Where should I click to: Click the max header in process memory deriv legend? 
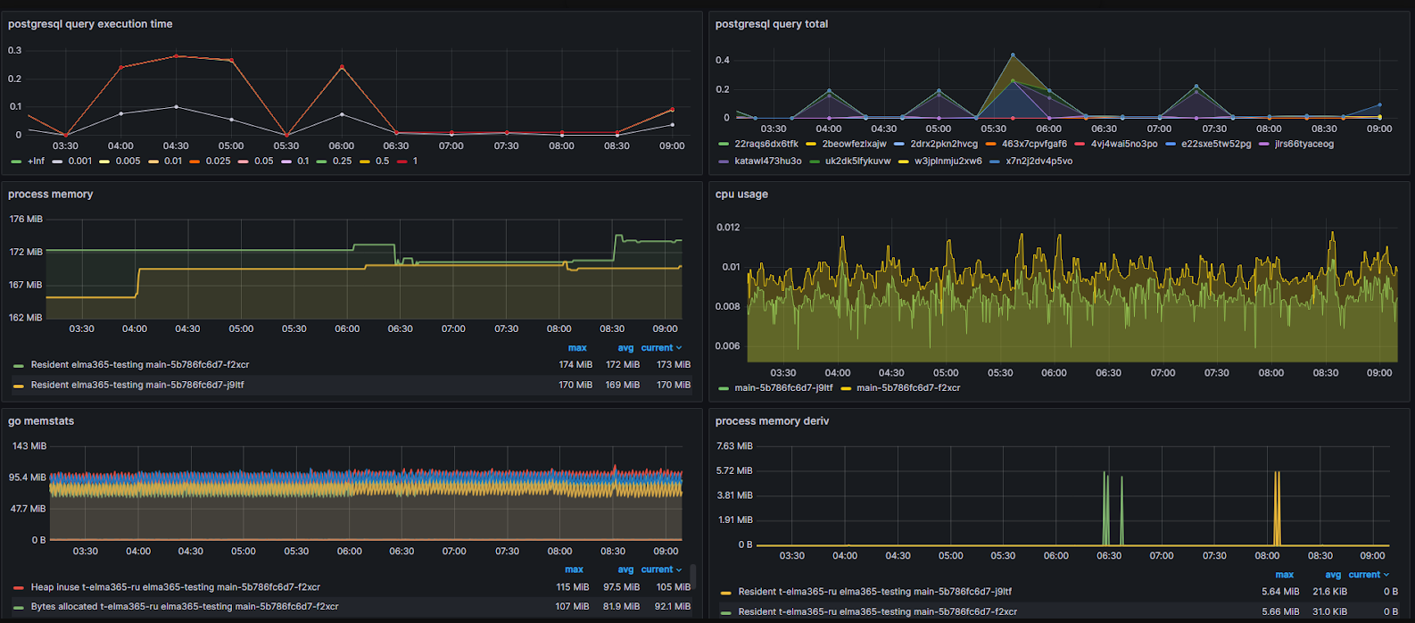[1285, 575]
